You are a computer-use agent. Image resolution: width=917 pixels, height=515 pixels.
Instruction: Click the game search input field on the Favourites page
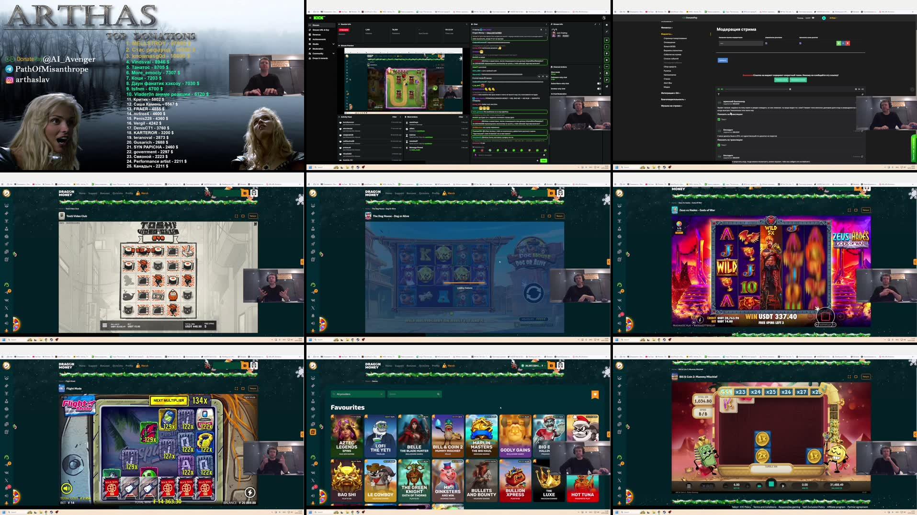point(414,394)
